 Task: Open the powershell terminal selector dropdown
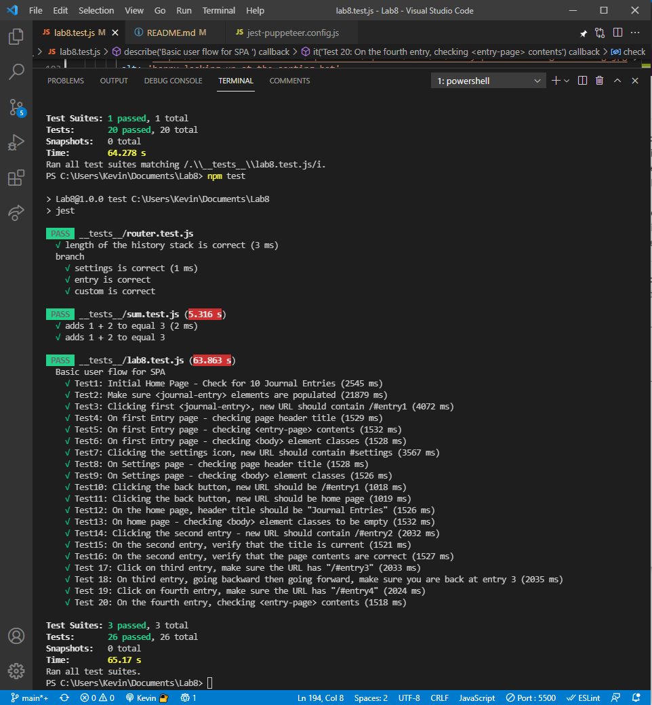(x=489, y=81)
